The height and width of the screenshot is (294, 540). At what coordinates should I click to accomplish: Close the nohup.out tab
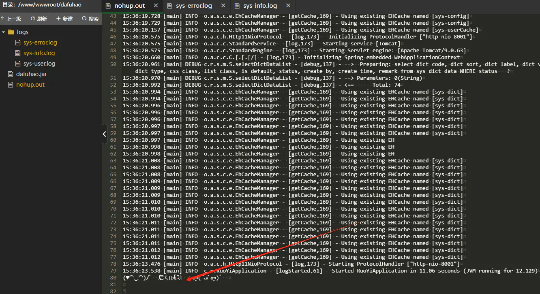[x=156, y=6]
